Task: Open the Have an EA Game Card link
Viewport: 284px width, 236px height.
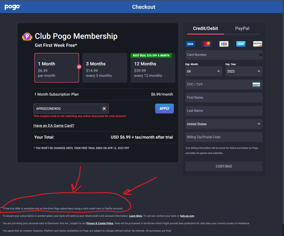Action: [x=53, y=126]
